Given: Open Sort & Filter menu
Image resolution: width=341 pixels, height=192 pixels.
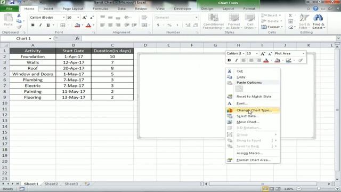Looking at the screenshot, I should coord(304,21).
